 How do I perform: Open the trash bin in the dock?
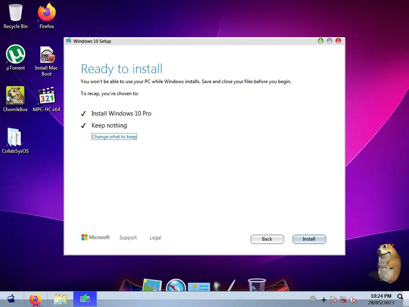pos(257,285)
